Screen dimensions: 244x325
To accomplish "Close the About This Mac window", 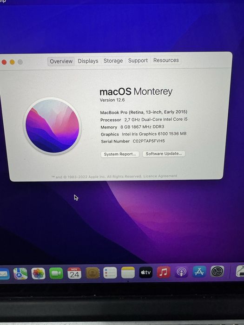I will point(4,62).
